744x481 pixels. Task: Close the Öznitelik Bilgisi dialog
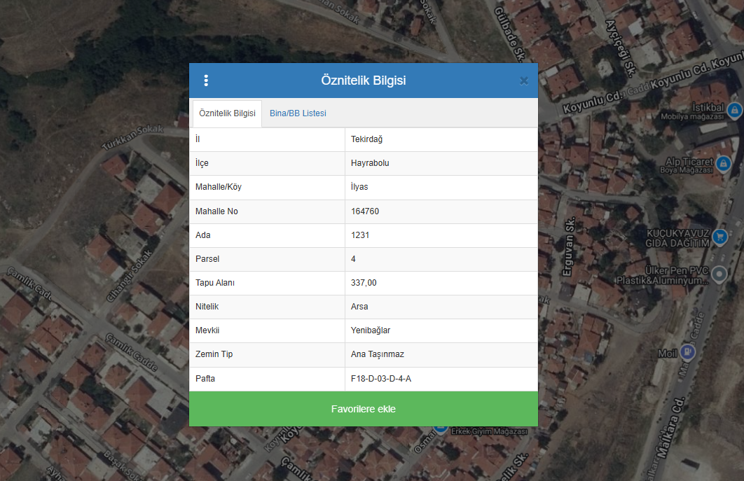click(x=523, y=81)
